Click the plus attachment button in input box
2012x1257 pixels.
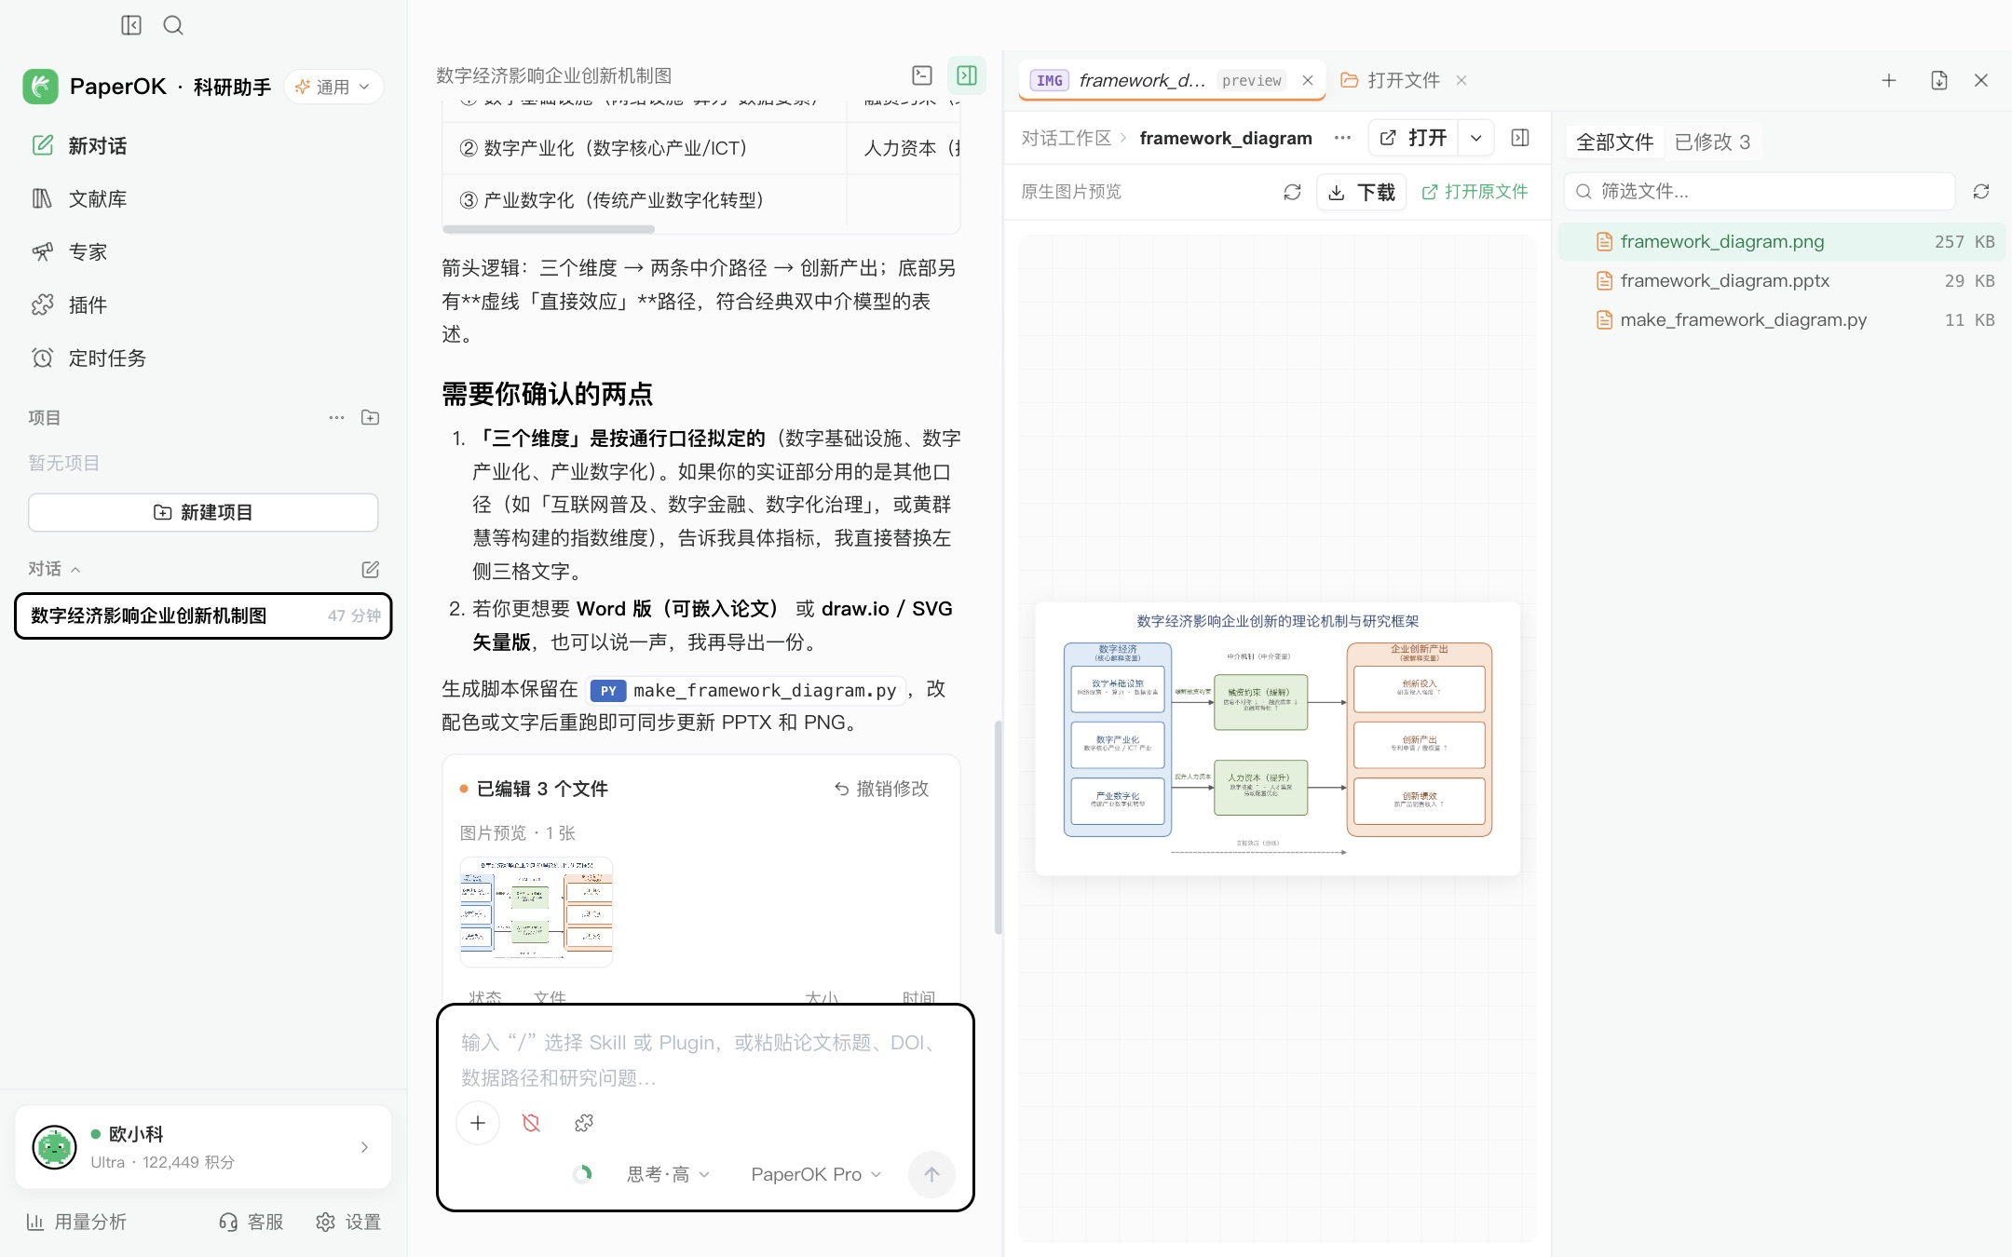tap(478, 1123)
